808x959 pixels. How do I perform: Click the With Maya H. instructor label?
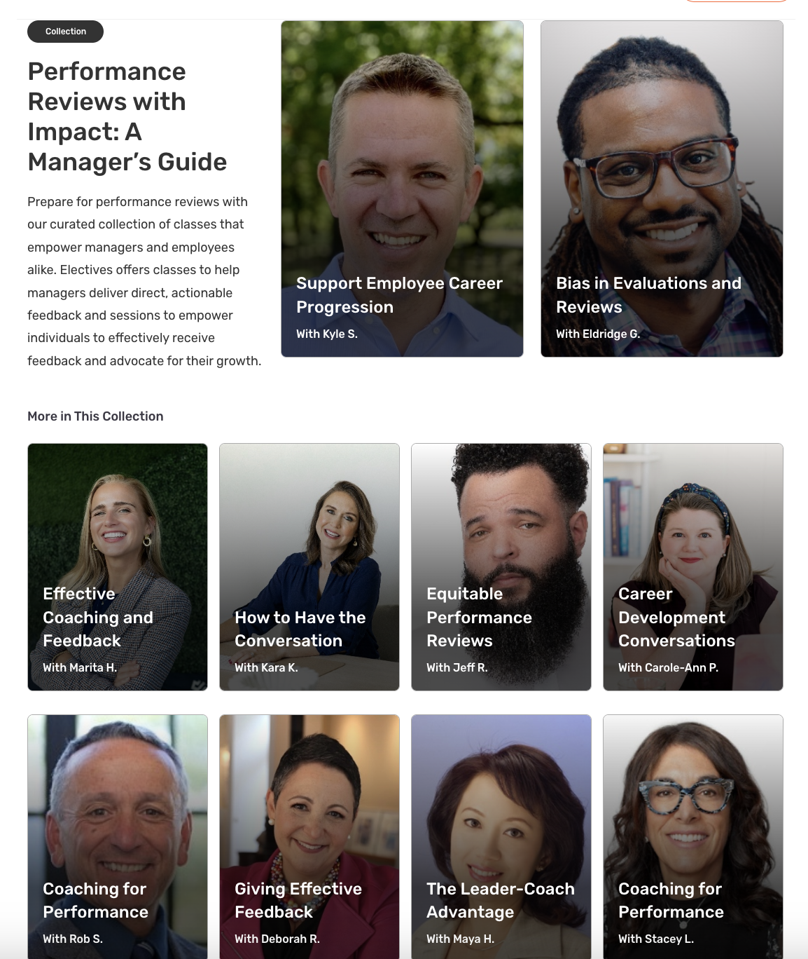[460, 939]
